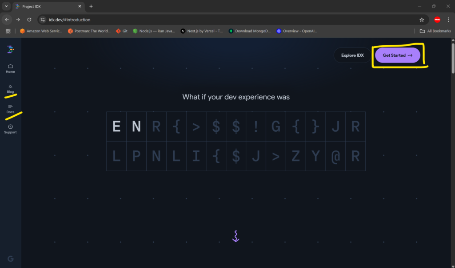Click the exclamation mark tile
The image size is (455, 268).
point(256,126)
